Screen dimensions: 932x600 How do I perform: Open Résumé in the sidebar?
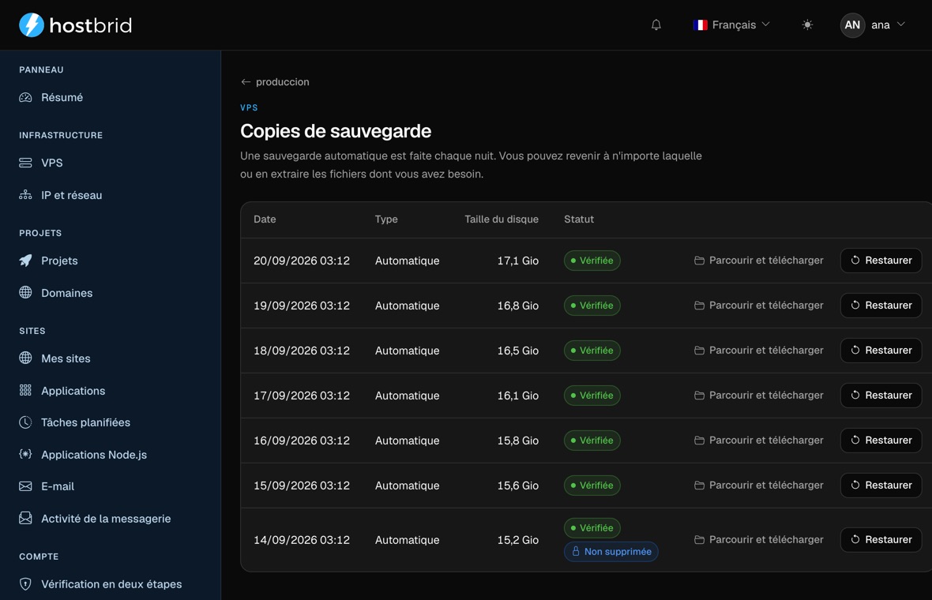click(62, 97)
